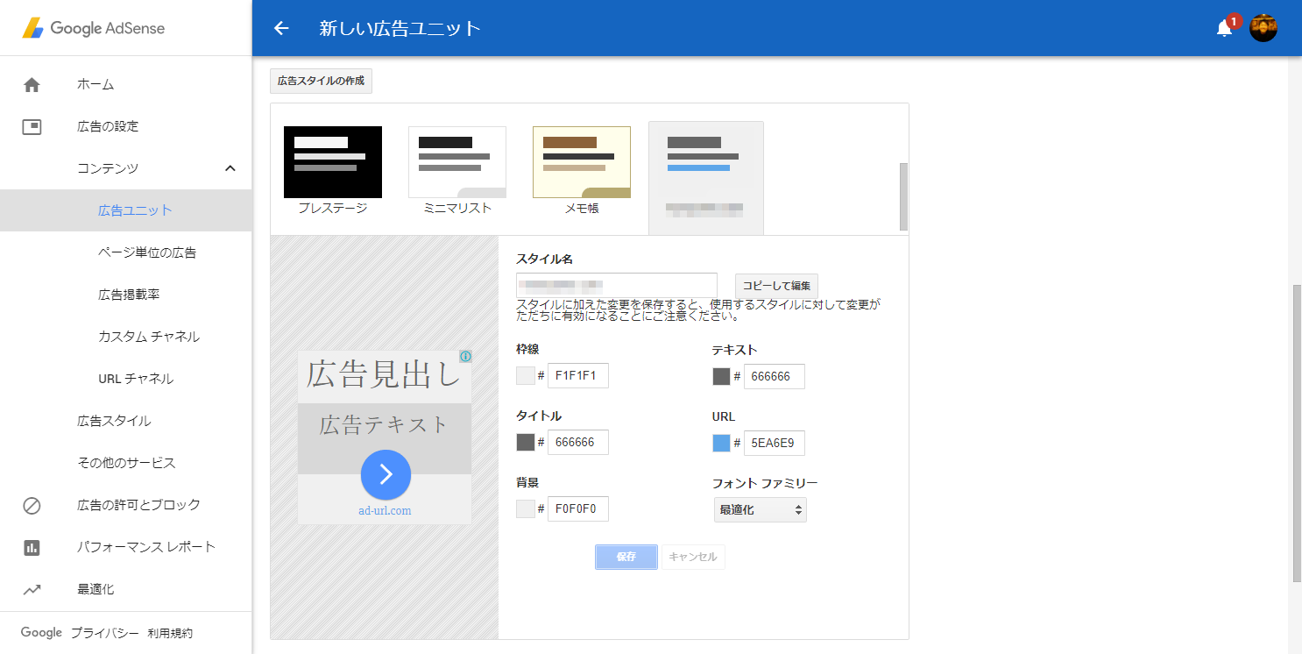This screenshot has width=1302, height=654.
Task: Go back with the header arrow
Action: (x=281, y=28)
